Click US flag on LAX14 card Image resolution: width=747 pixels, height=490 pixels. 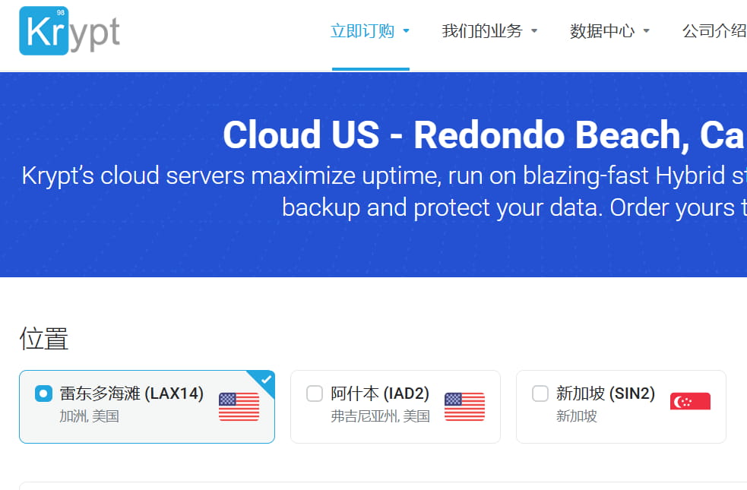tap(239, 406)
